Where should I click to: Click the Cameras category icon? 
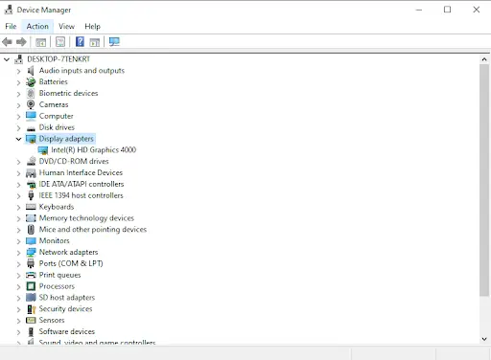click(31, 104)
